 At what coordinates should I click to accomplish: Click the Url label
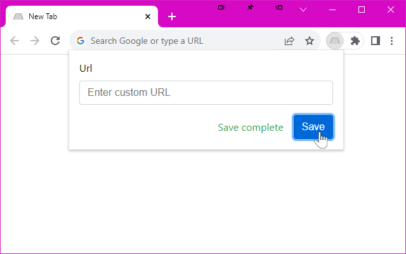click(86, 69)
